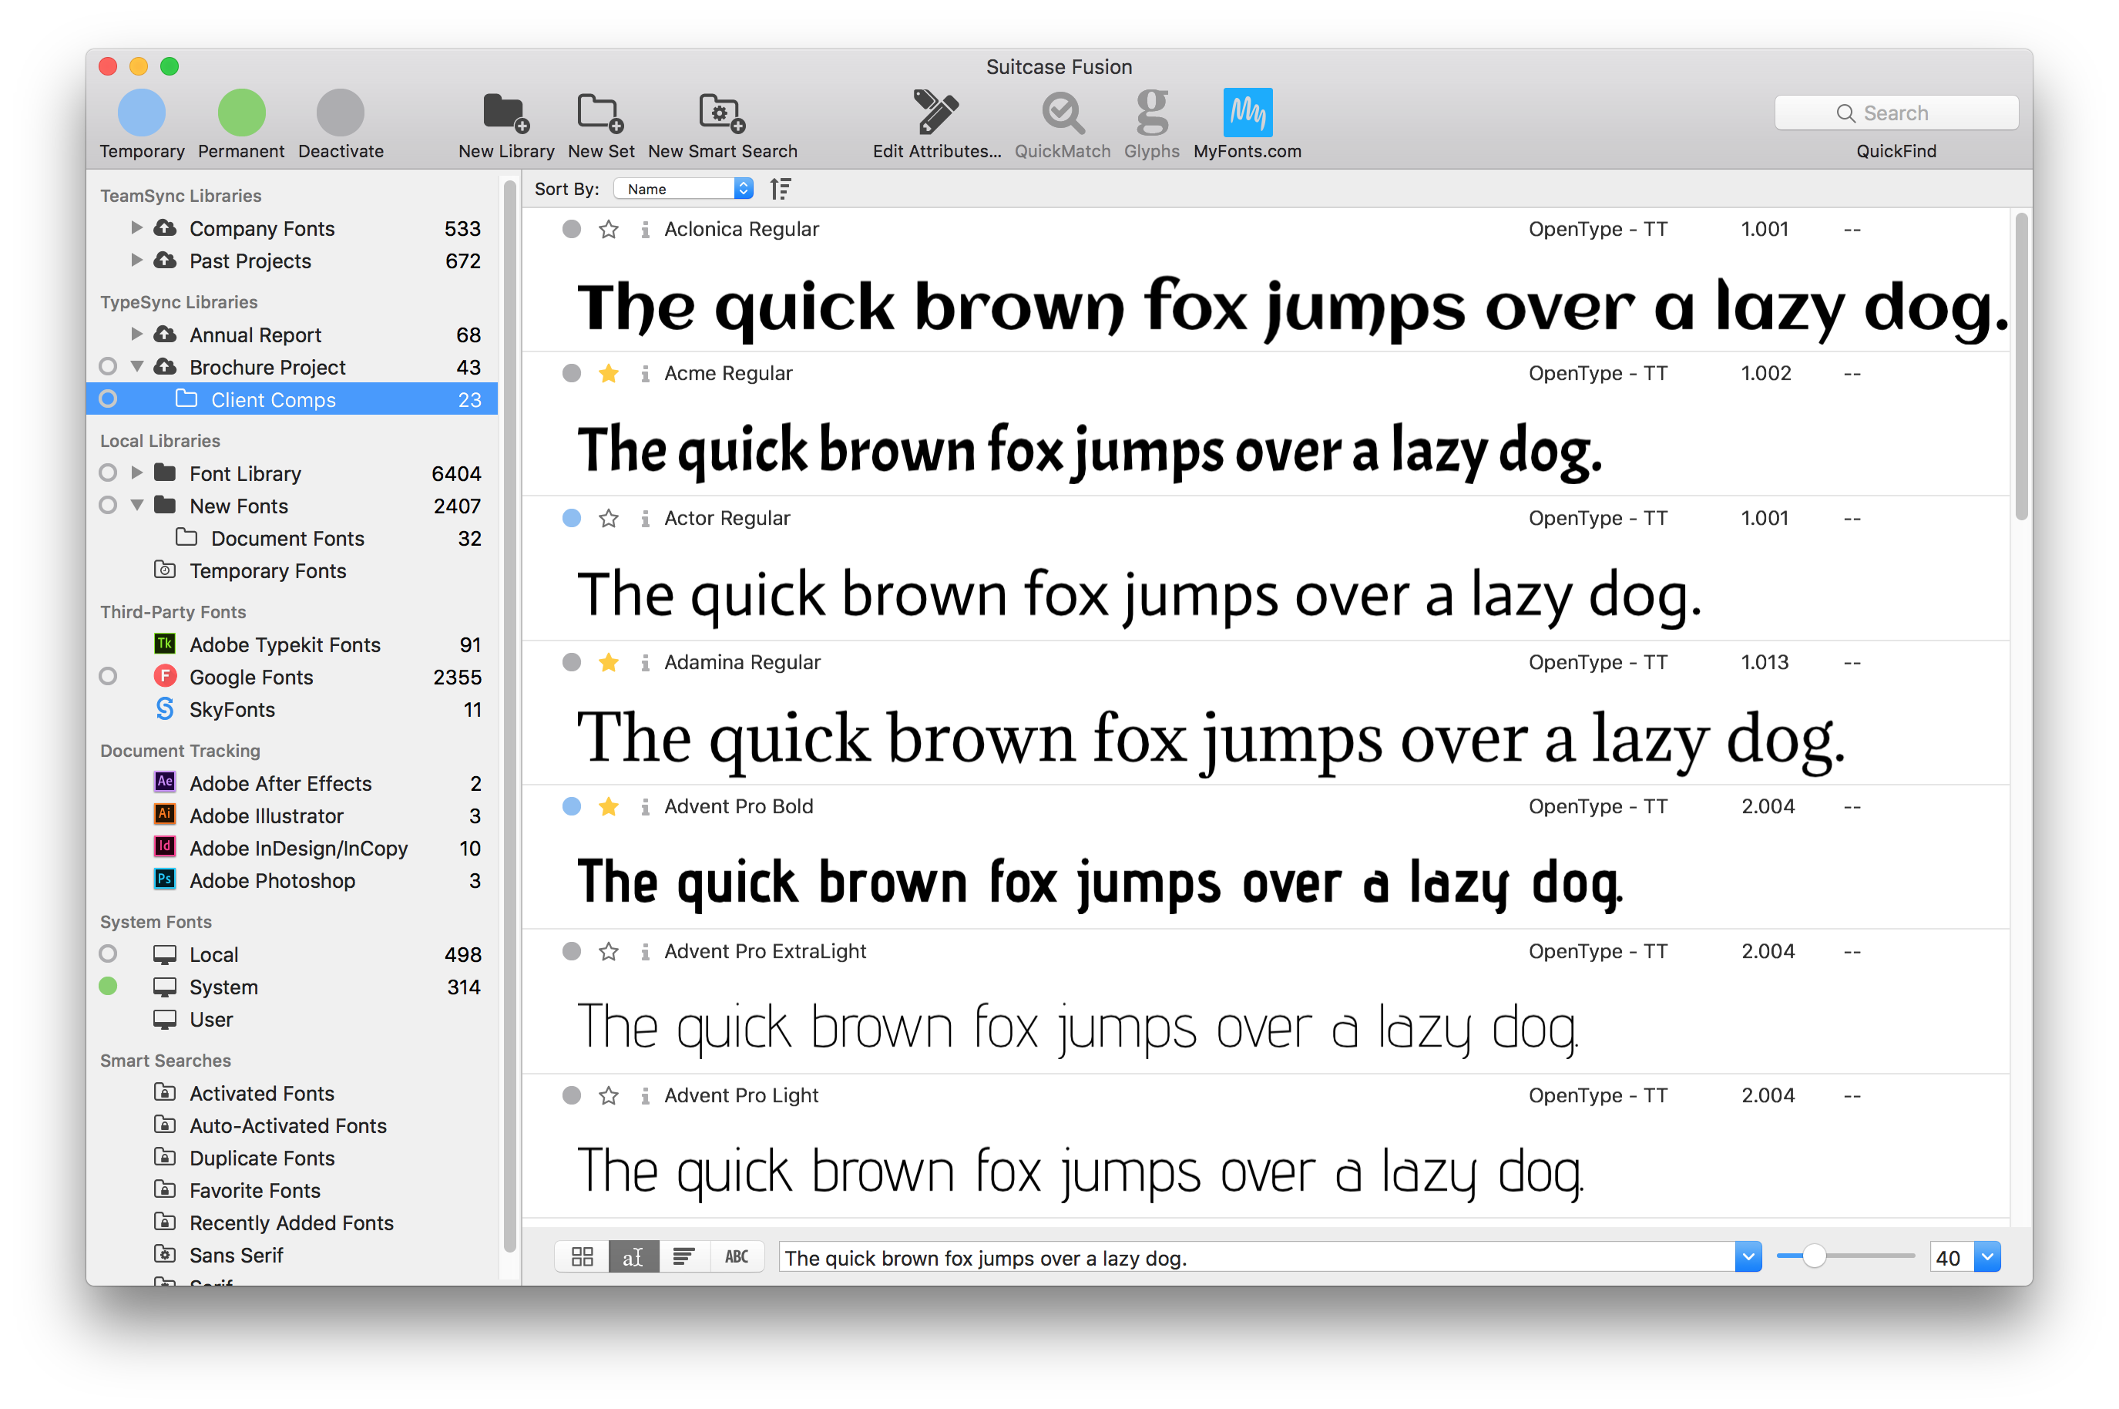This screenshot has width=2119, height=1409.
Task: Open the Sort By name dropdown
Action: tap(682, 190)
